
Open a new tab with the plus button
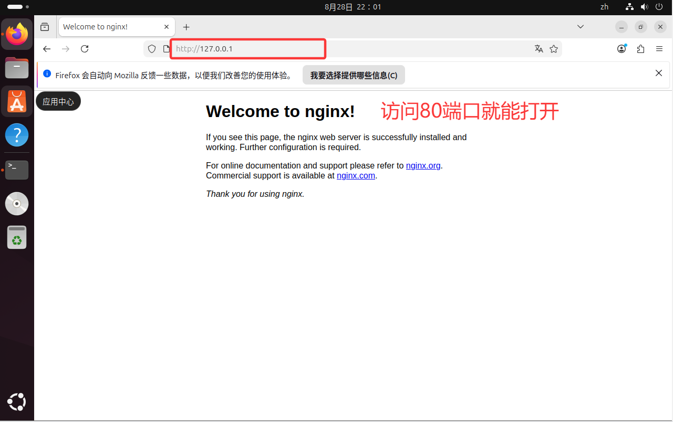pos(186,27)
